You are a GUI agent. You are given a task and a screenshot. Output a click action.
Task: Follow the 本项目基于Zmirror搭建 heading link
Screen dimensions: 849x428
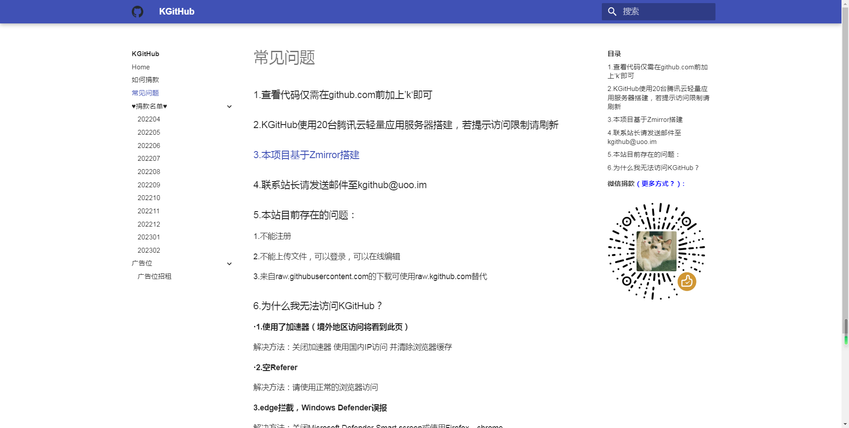point(306,155)
